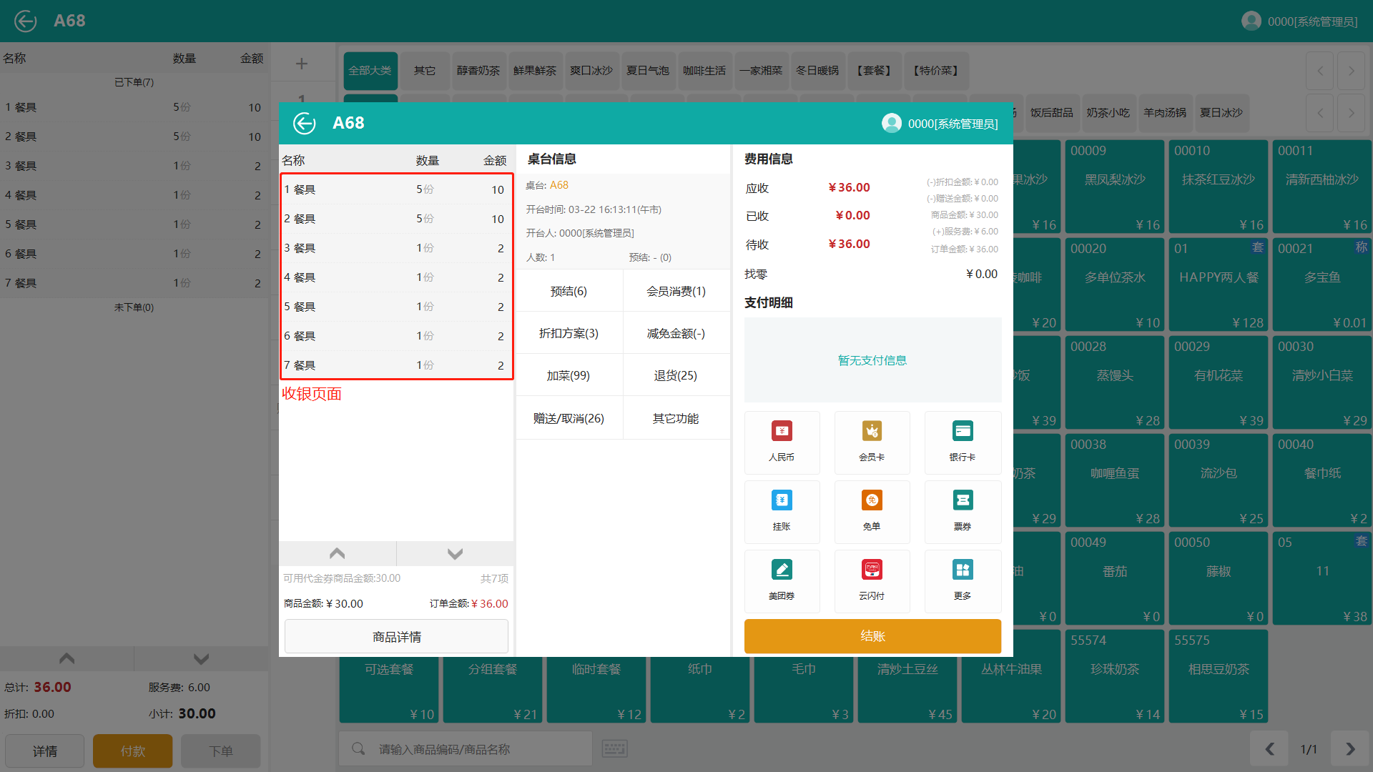Page down in the background order list
The width and height of the screenshot is (1373, 772).
tap(201, 658)
